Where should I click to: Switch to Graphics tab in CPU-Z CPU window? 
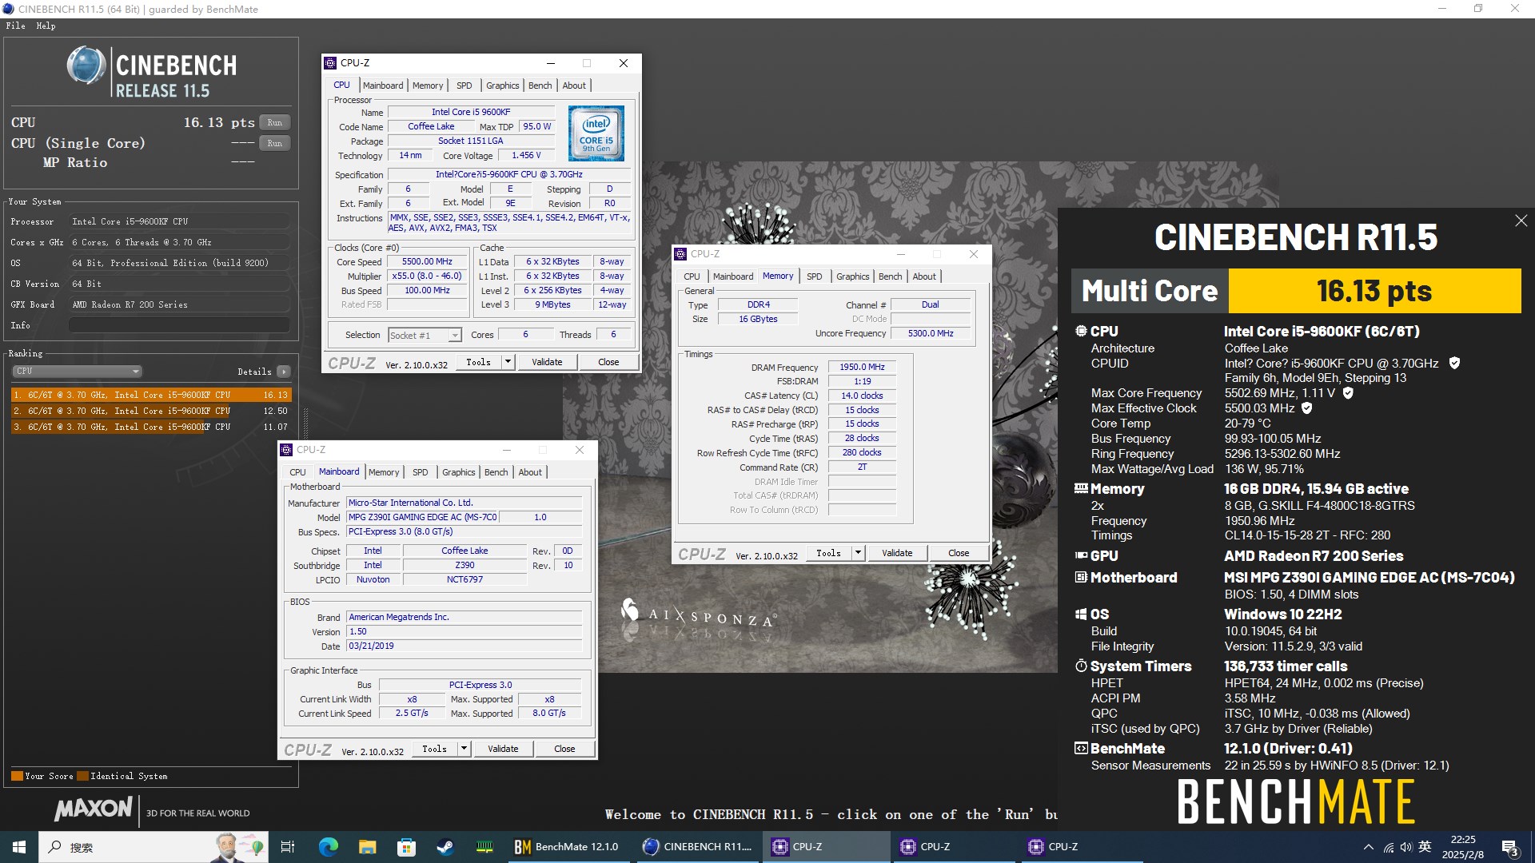[x=503, y=86]
